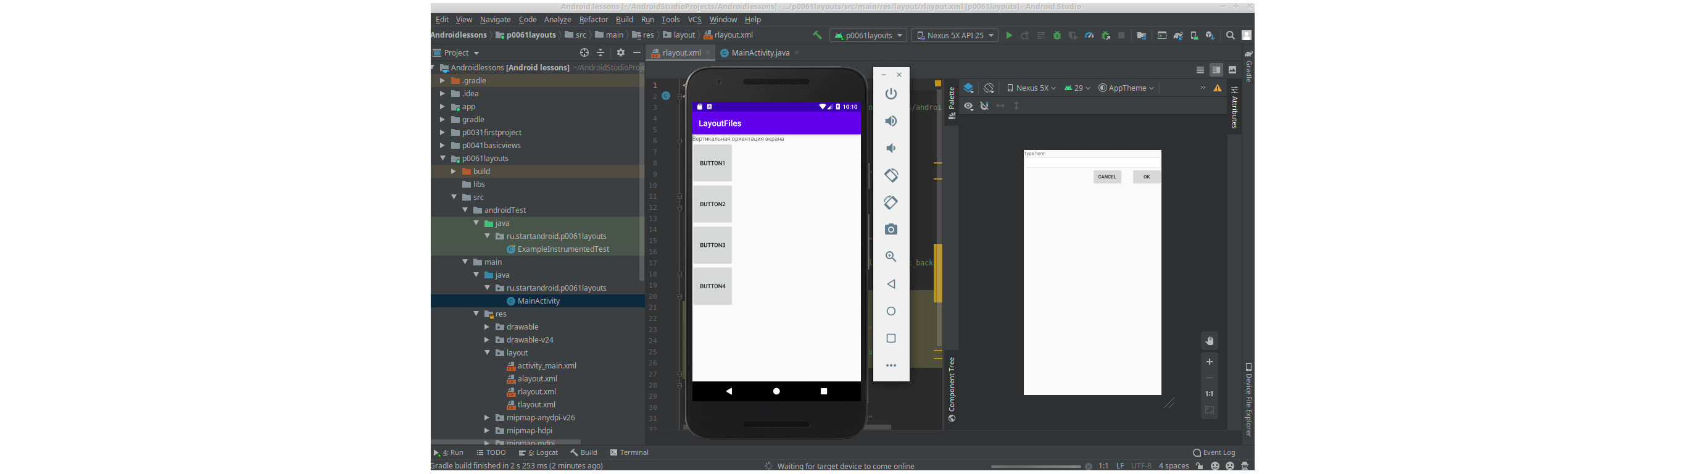This screenshot has height=474, width=1686.
Task: Expand the drawable folder
Action: pyautogui.click(x=487, y=327)
